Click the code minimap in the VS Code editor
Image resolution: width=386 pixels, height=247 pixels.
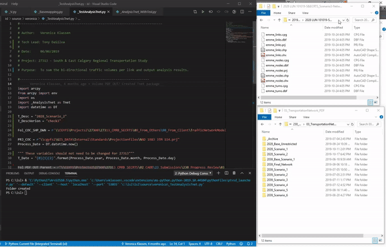tap(239, 32)
